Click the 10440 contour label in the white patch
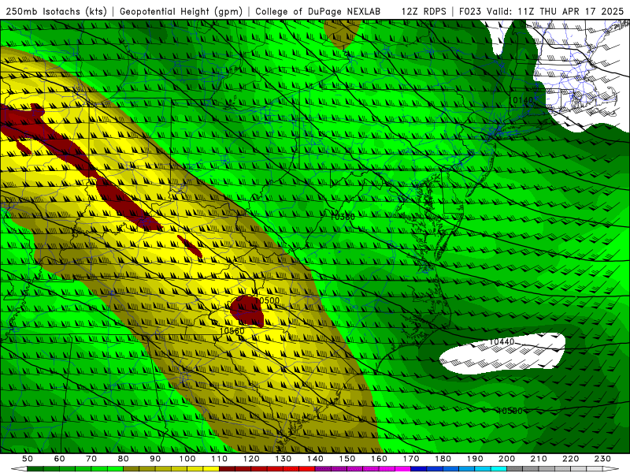The width and height of the screenshot is (630, 473). pyautogui.click(x=502, y=341)
